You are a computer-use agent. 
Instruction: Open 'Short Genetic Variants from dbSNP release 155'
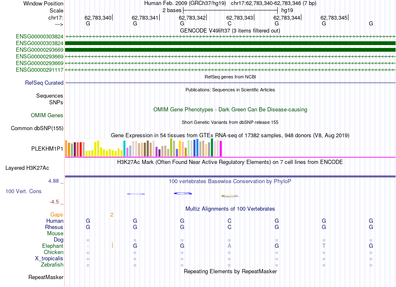[x=230, y=122]
